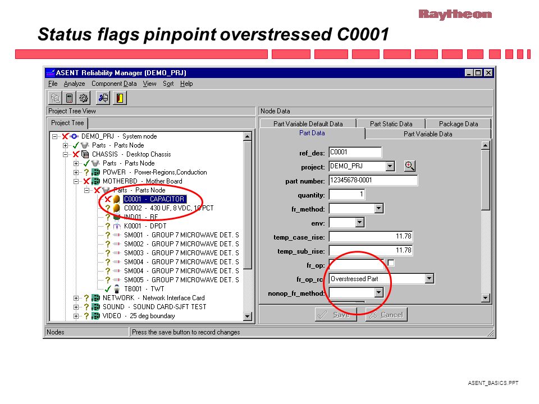Click the VIDEO circuit board icon
Screen dimensions: 539x404
(x=95, y=316)
